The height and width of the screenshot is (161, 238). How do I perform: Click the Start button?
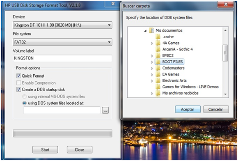tap(45, 149)
